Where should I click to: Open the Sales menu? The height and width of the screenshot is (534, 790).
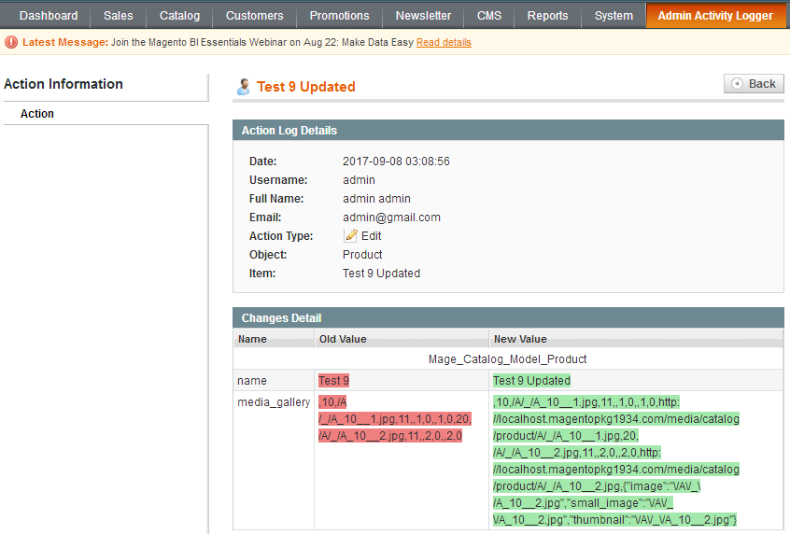coord(119,16)
